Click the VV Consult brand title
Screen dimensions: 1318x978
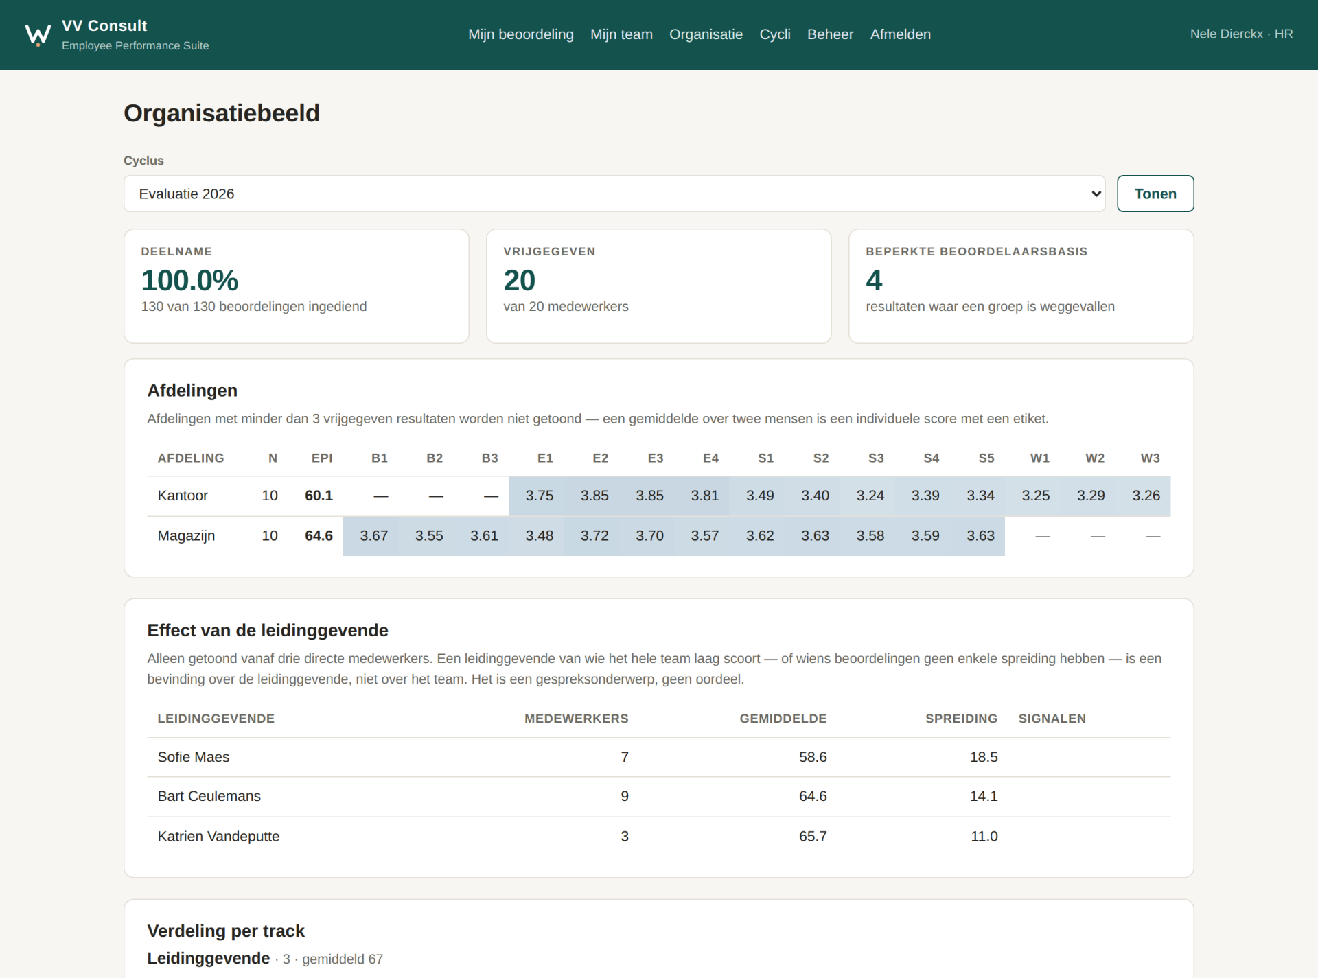104,25
